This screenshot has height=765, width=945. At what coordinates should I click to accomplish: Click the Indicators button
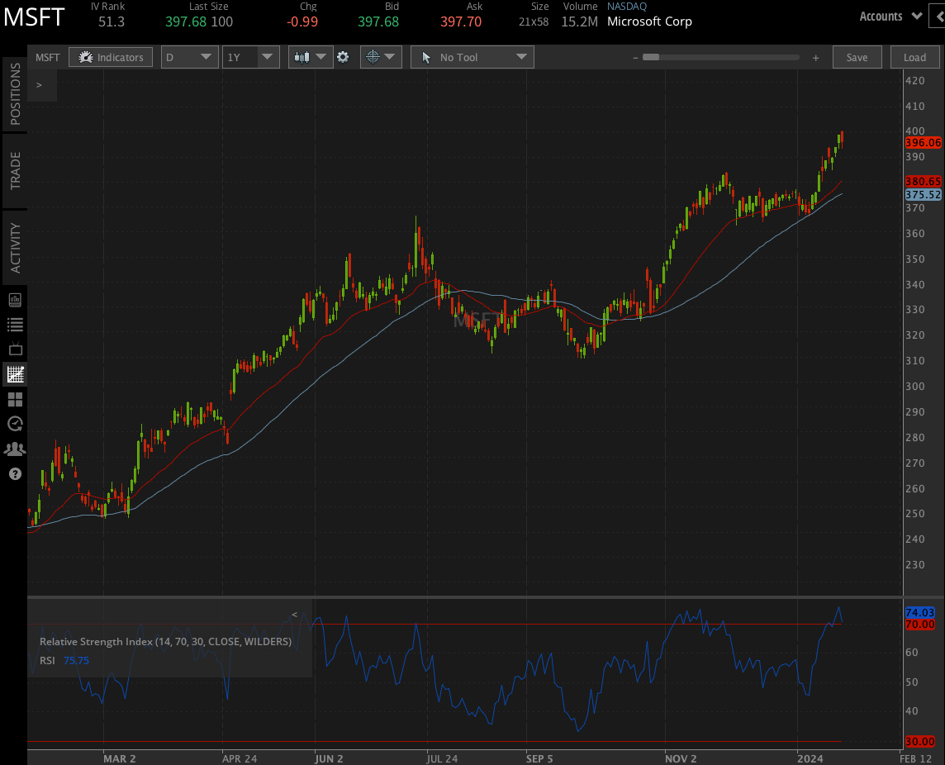(x=111, y=57)
